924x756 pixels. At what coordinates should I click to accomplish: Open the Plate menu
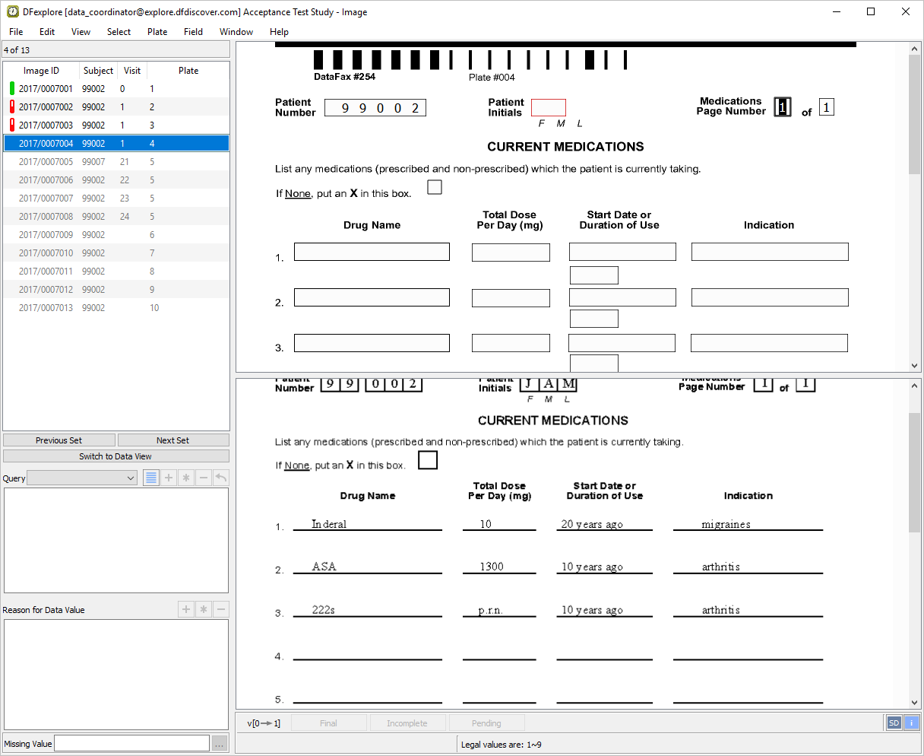pos(157,32)
